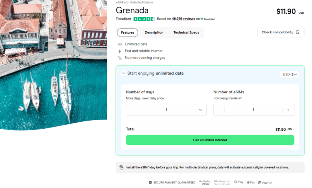312x188 pixels.
Task: Click the secure payment shield icon
Action: [150, 183]
